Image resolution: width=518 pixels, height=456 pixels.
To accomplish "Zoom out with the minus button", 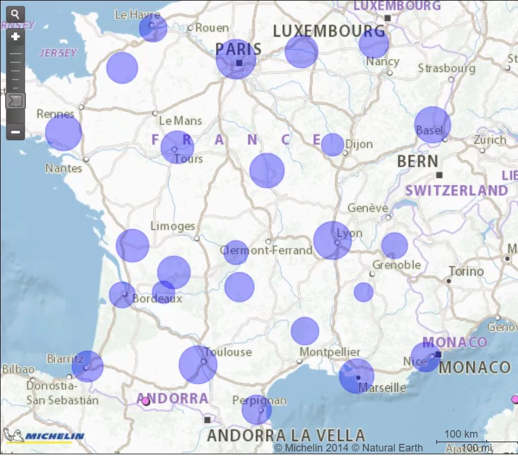I will tap(15, 132).
